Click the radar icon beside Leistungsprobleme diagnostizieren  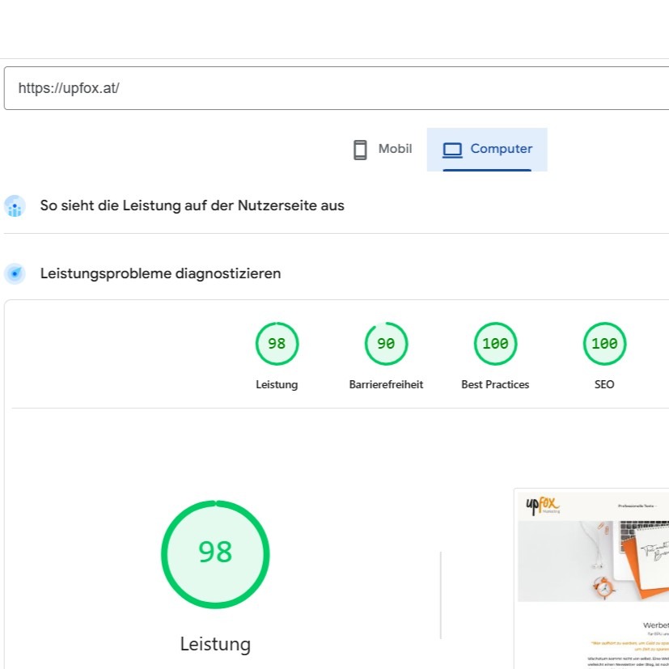coord(15,274)
